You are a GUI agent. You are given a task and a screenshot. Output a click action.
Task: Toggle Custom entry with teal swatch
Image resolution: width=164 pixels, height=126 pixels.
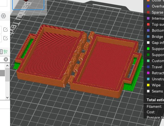click(x=156, y=61)
